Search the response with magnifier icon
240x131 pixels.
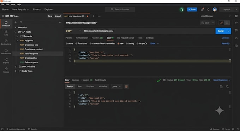(227, 87)
